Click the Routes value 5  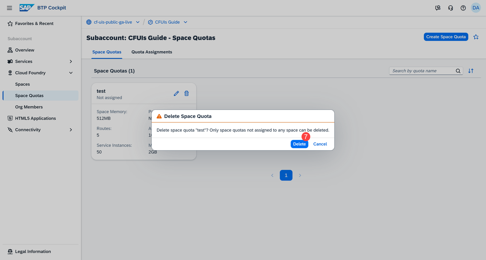(98, 135)
